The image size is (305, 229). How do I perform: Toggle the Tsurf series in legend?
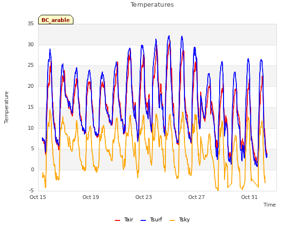click(x=151, y=219)
